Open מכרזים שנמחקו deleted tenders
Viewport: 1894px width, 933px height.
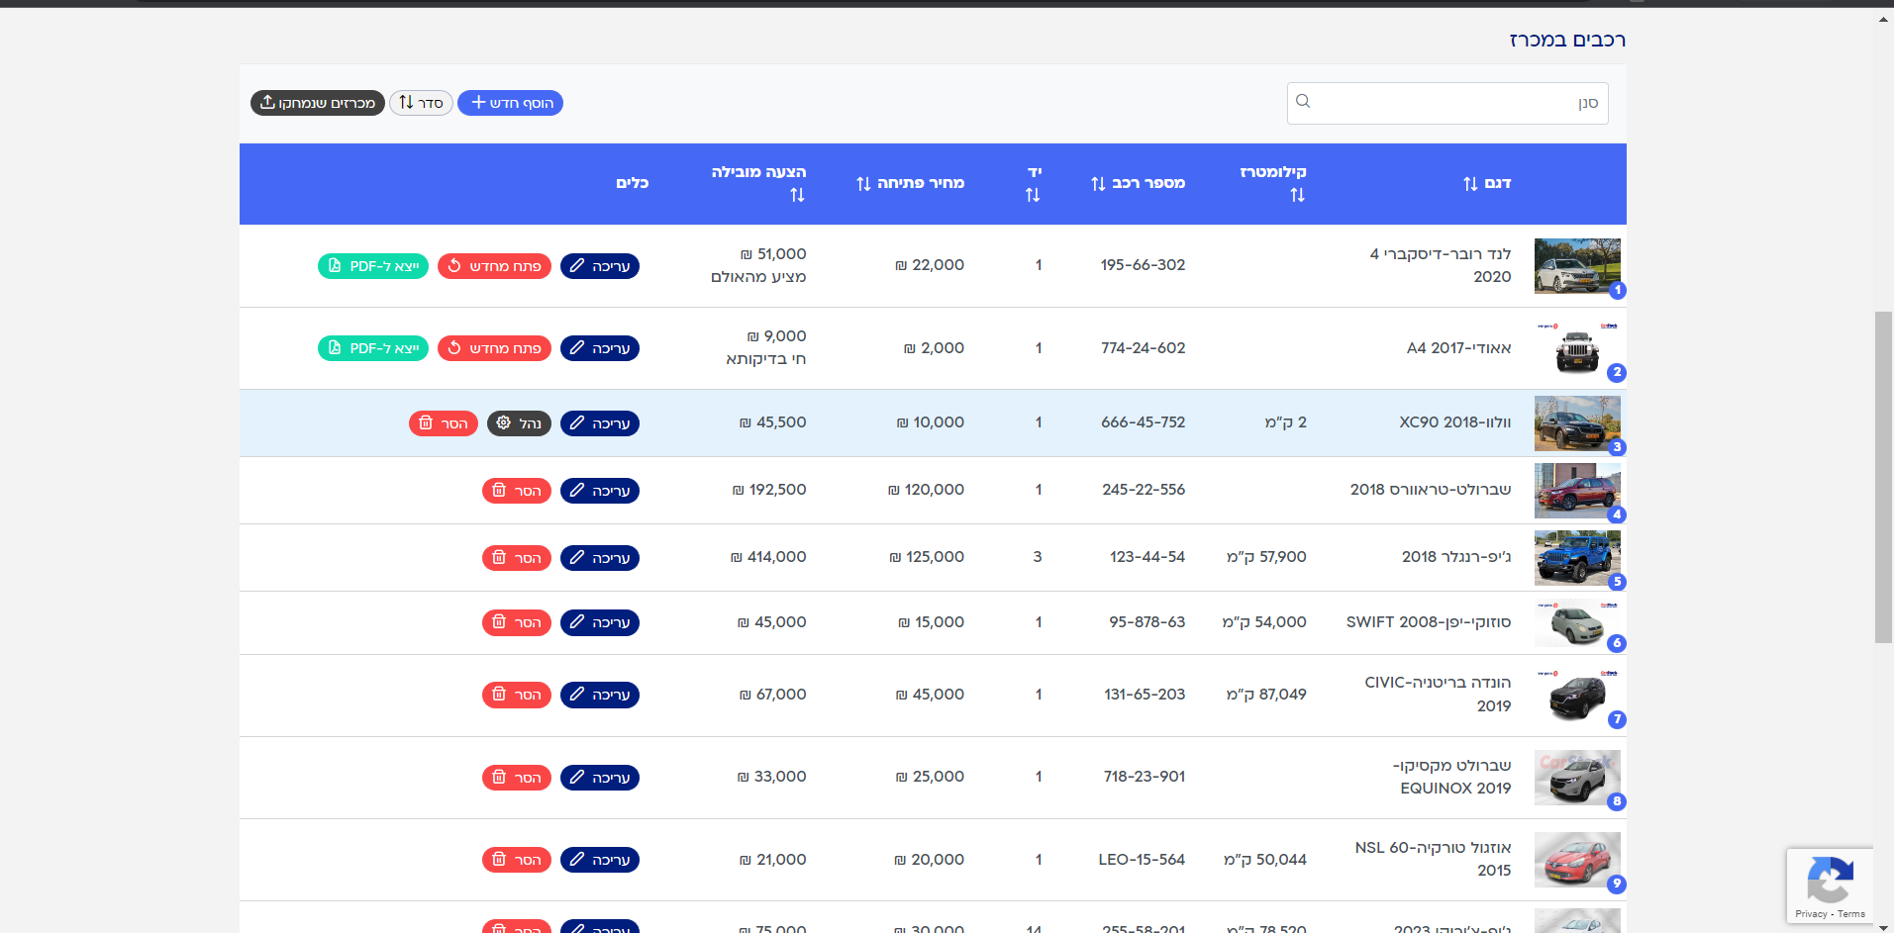pos(318,103)
